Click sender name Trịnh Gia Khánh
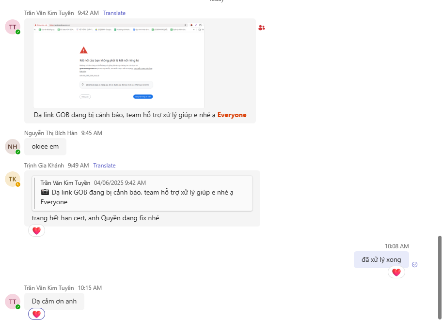443x333 pixels. [44, 166]
